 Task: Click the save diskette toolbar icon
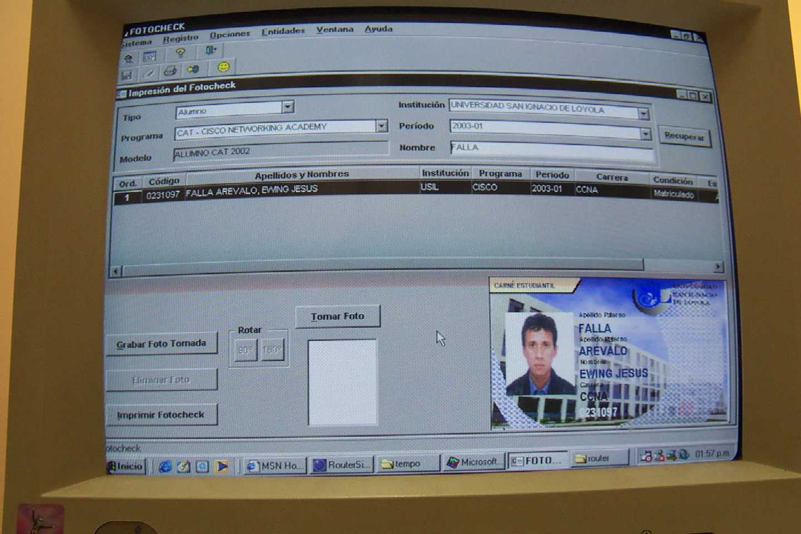point(127,74)
